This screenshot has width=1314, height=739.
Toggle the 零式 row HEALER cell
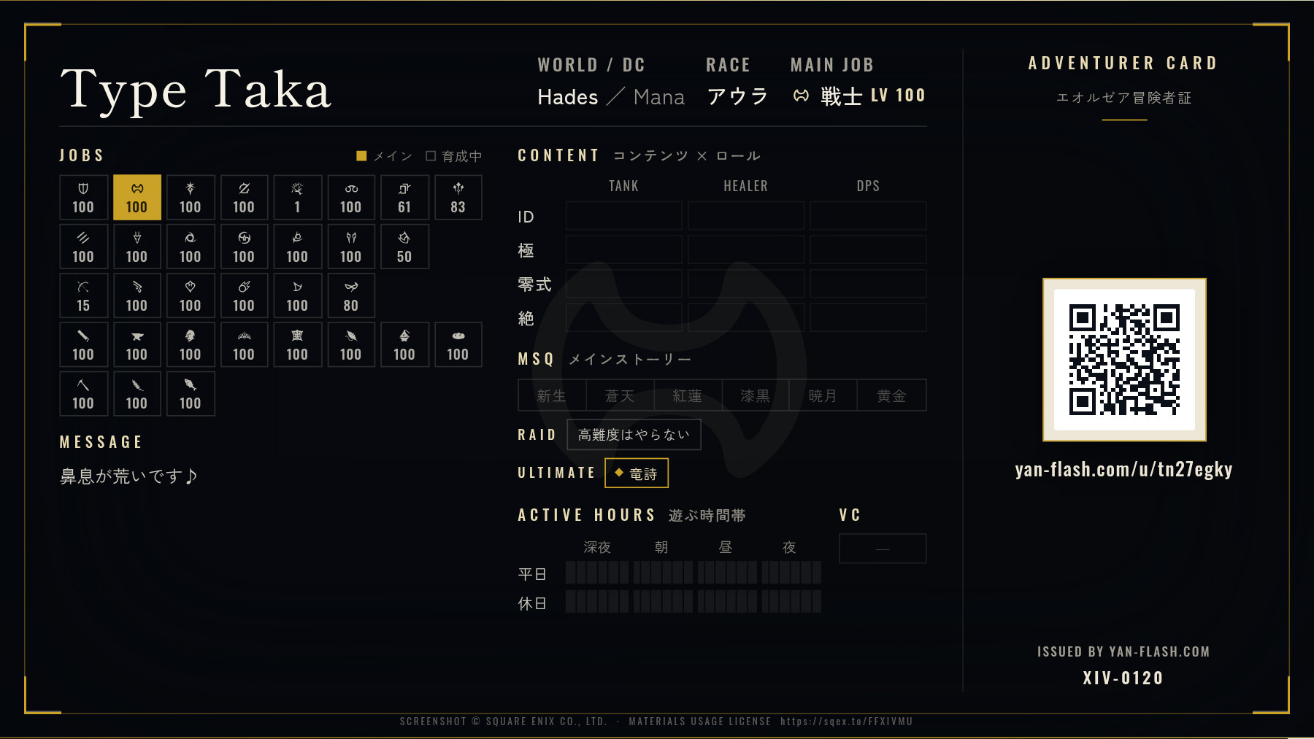[x=746, y=284]
